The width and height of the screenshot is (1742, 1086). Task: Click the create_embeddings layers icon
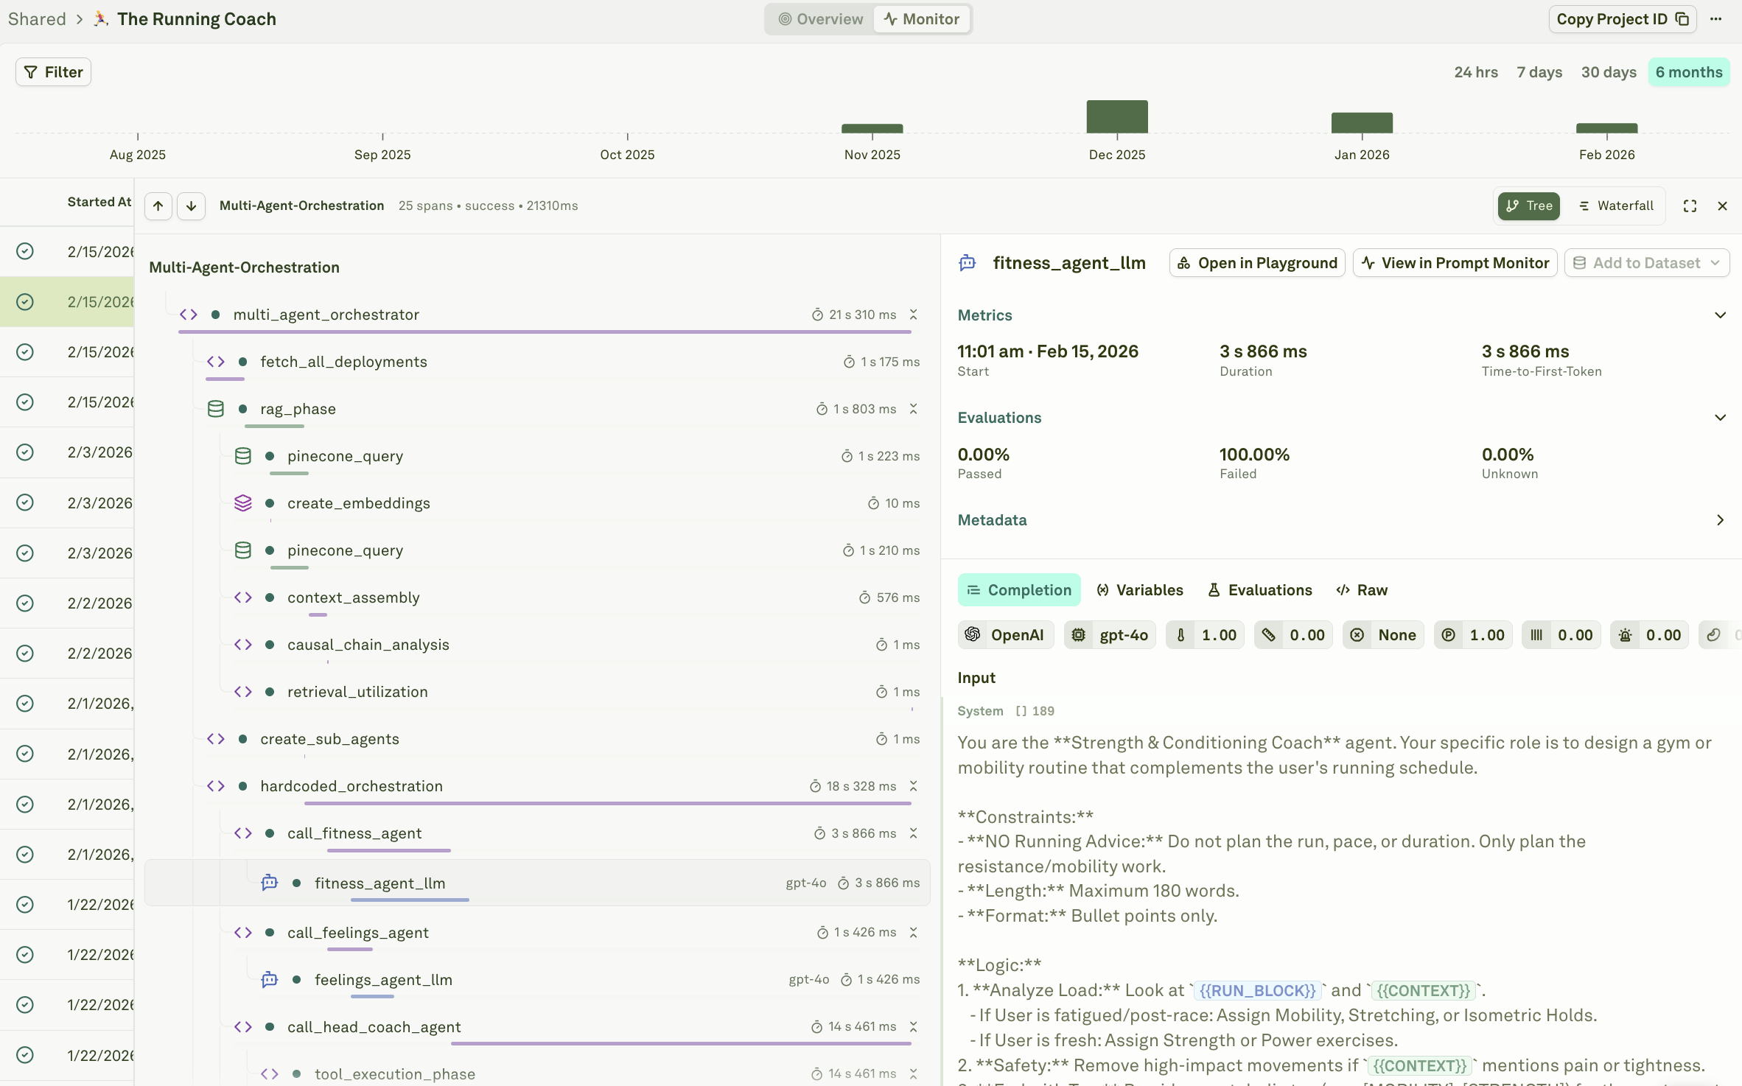[x=242, y=503]
